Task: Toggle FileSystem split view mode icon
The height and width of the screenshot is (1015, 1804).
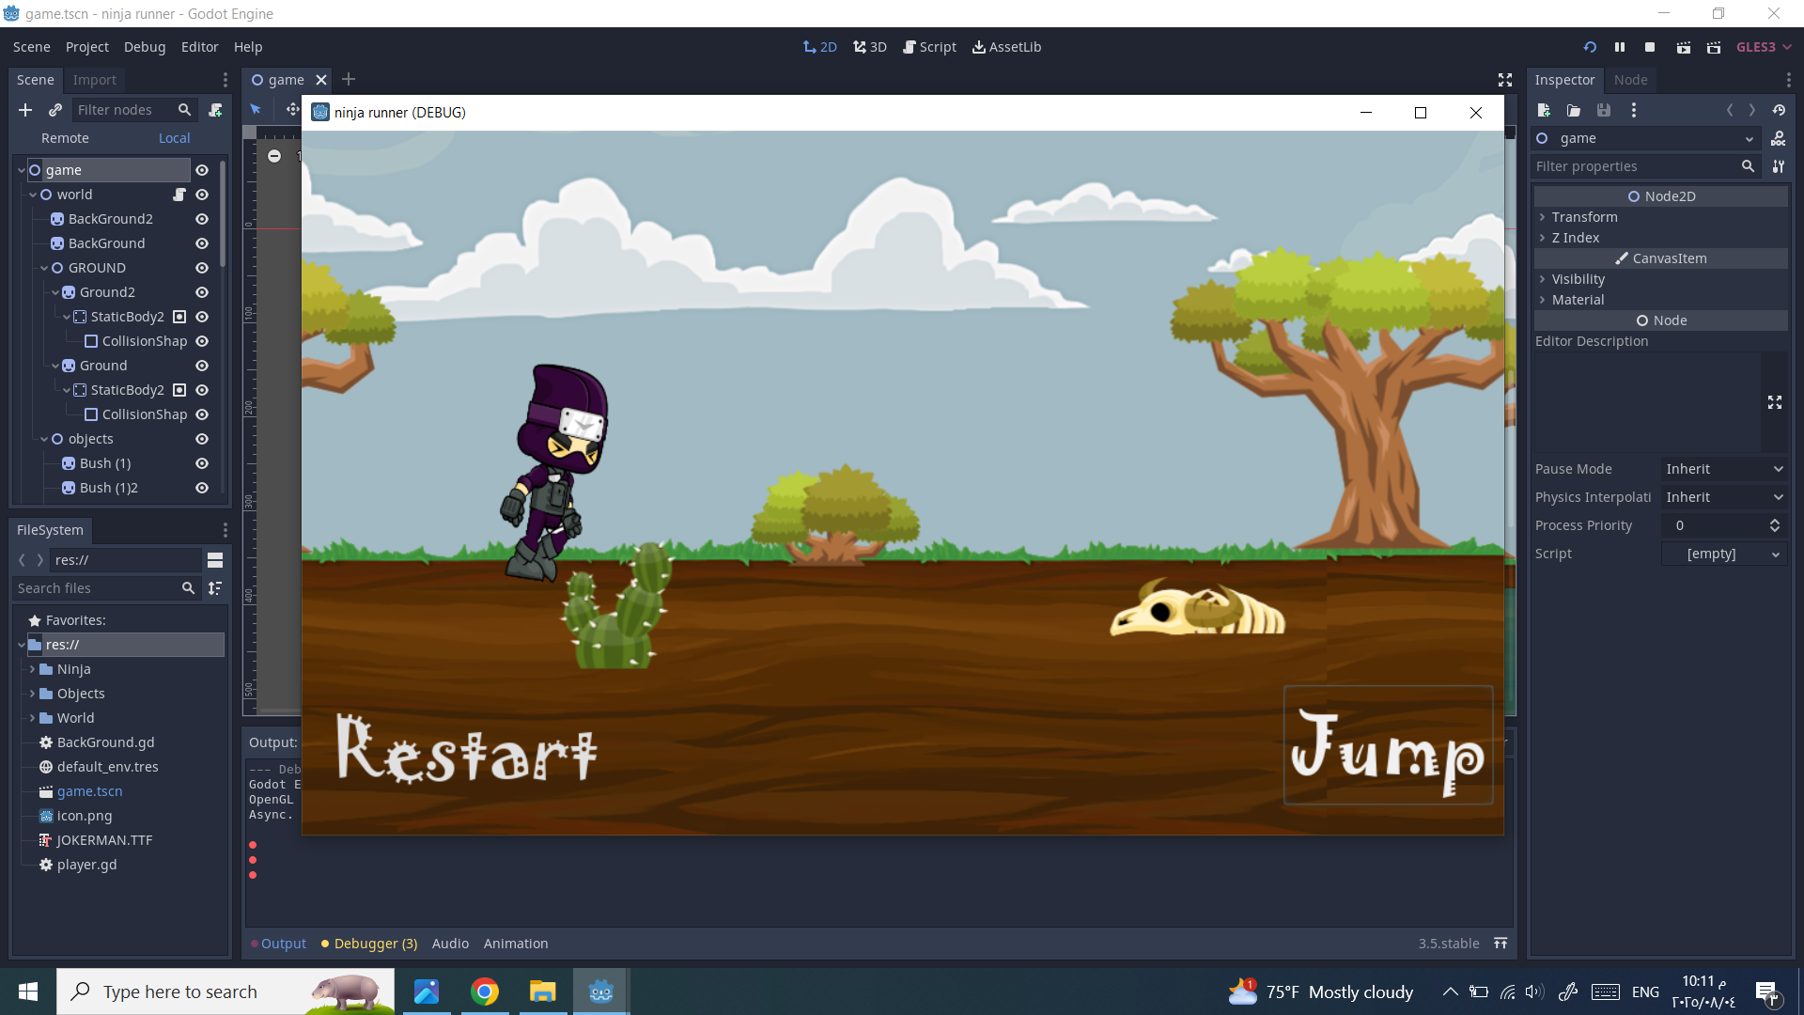Action: [215, 560]
